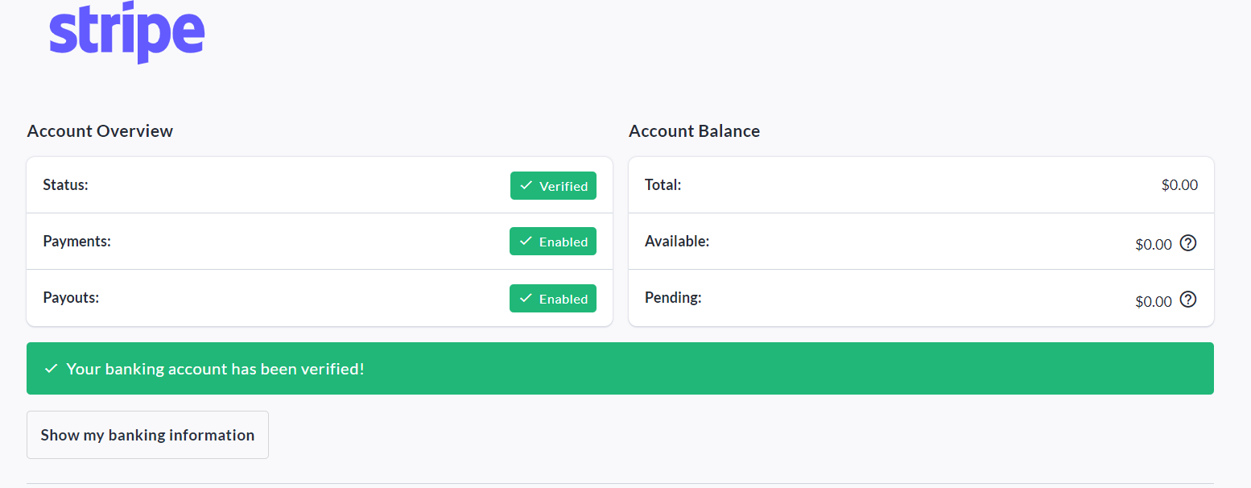Click the Stripe logo
This screenshot has height=488, width=1251.
coord(127,33)
